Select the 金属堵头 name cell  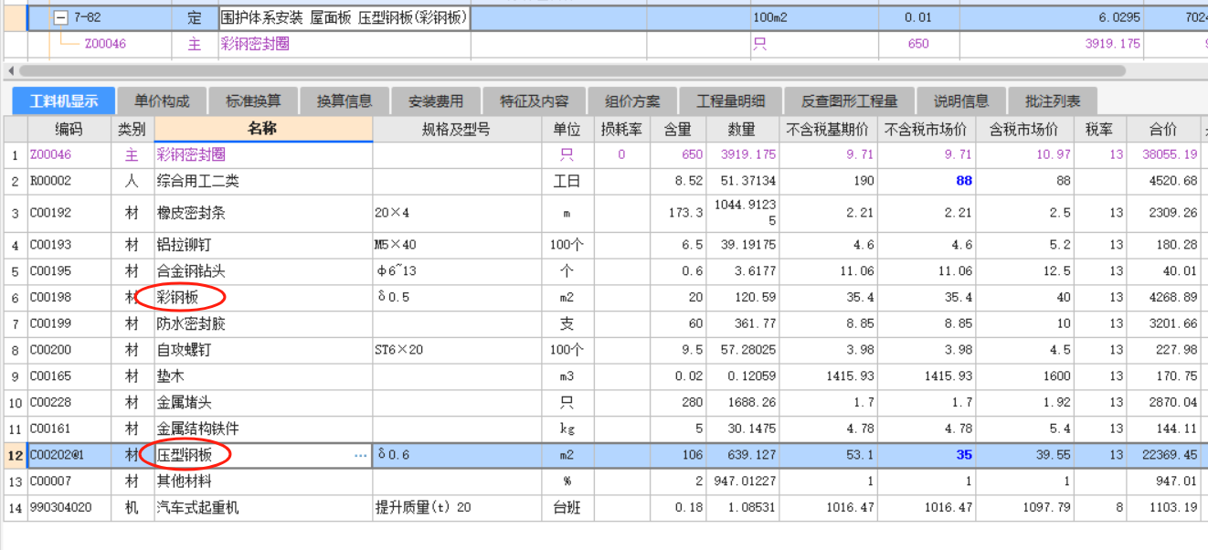263,401
